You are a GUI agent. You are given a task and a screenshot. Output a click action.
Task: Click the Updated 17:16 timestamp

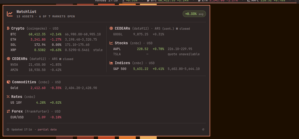pyautogui.click(x=22, y=130)
